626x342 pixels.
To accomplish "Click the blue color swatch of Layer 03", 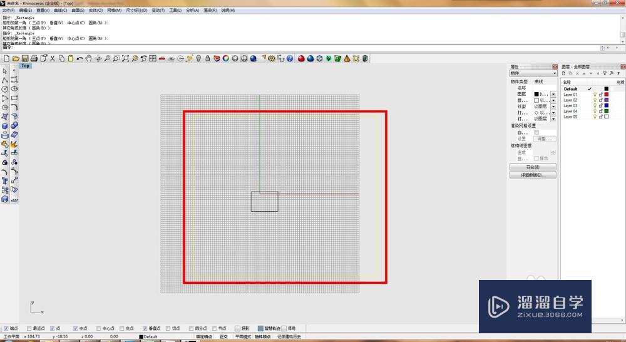I will coord(607,106).
